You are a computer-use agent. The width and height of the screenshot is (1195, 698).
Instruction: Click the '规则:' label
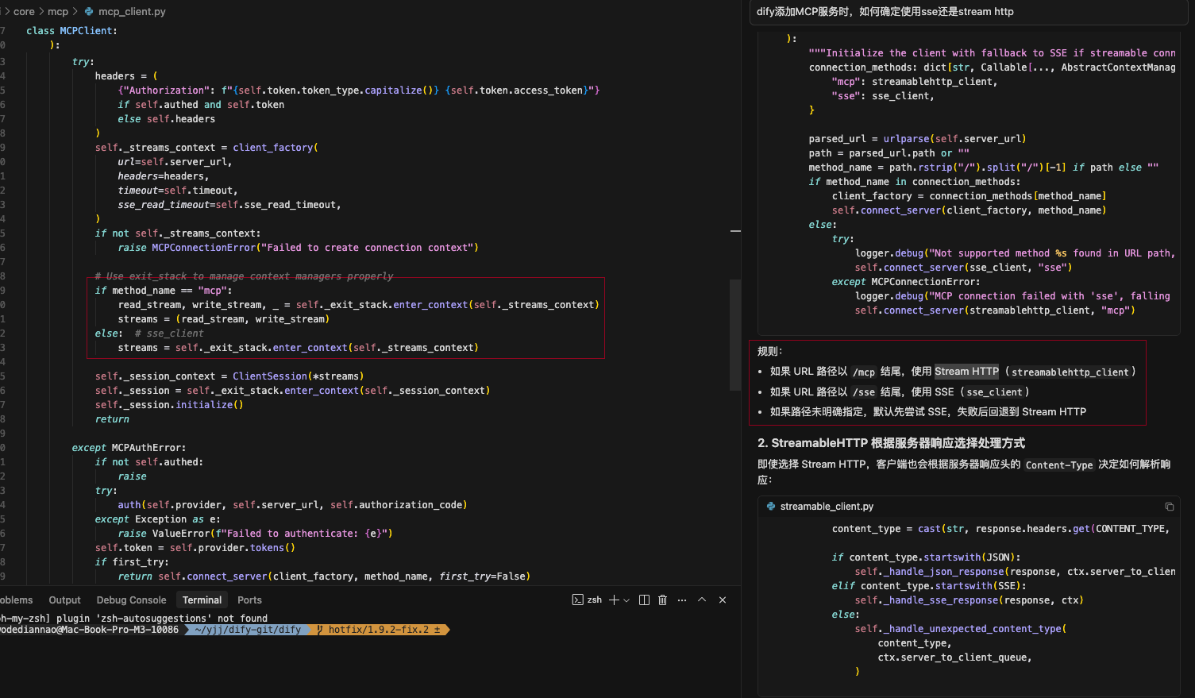click(769, 351)
